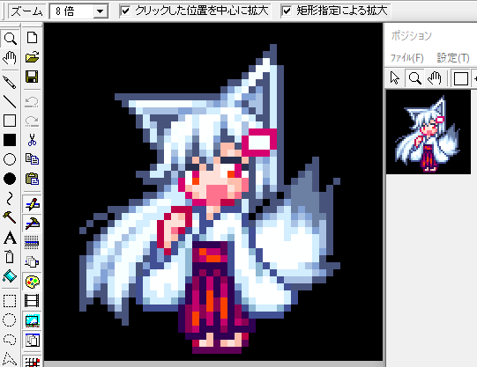Select the filled ellipse tool
The width and height of the screenshot is (477, 367).
(10, 179)
